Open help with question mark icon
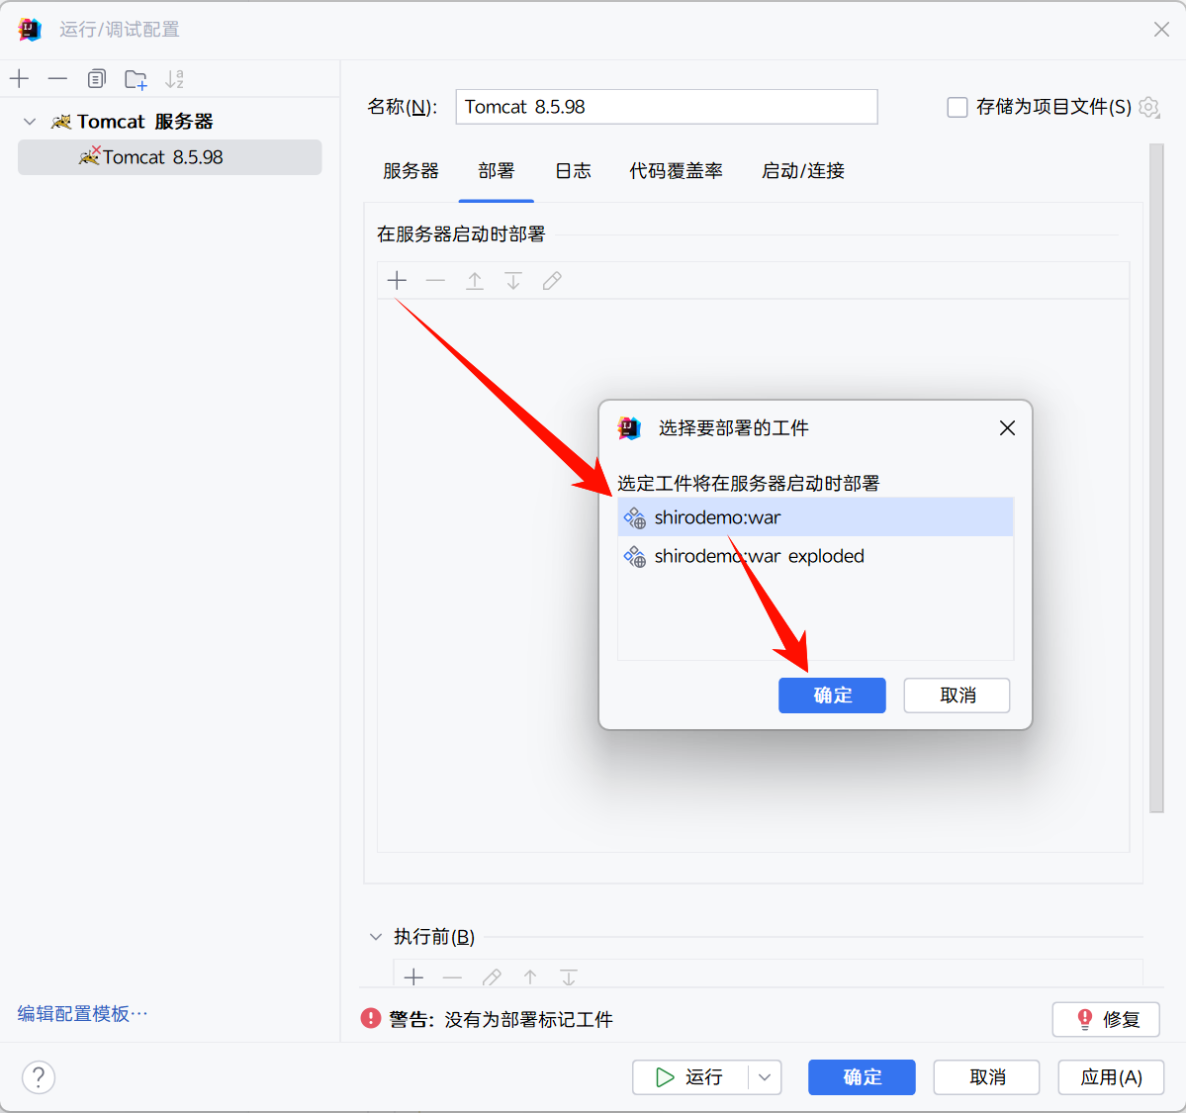Viewport: 1186px width, 1113px height. (x=39, y=1076)
